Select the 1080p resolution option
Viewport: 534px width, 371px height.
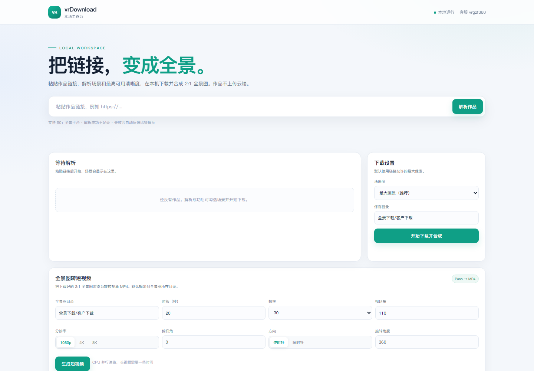(66, 342)
